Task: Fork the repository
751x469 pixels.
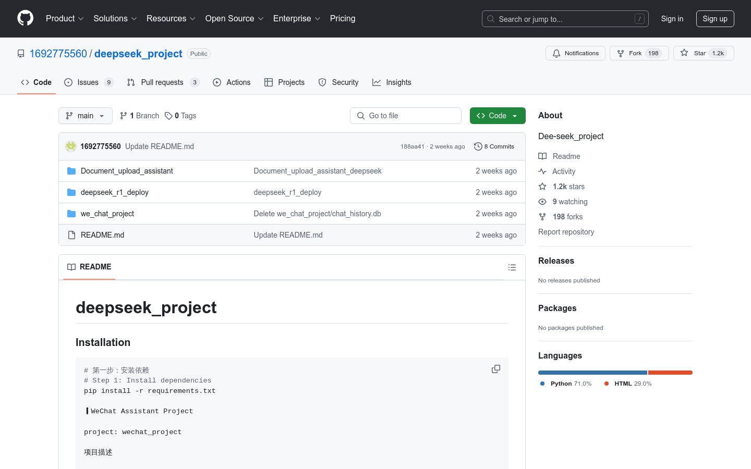Action: point(639,53)
